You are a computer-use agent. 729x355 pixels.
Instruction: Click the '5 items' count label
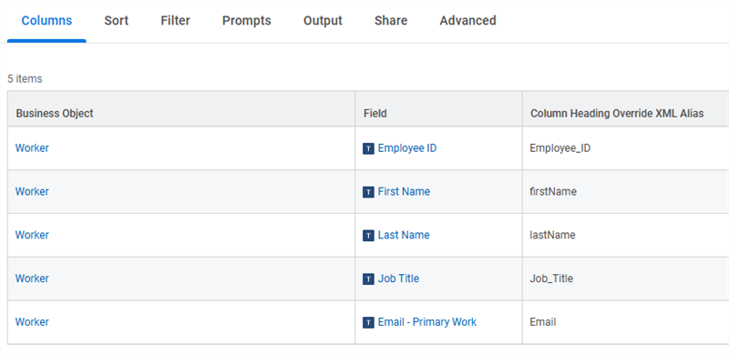tap(25, 79)
